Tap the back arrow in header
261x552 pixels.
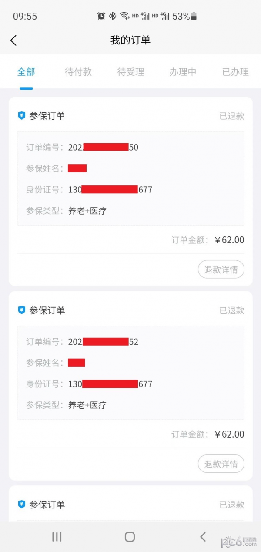pyautogui.click(x=13, y=40)
